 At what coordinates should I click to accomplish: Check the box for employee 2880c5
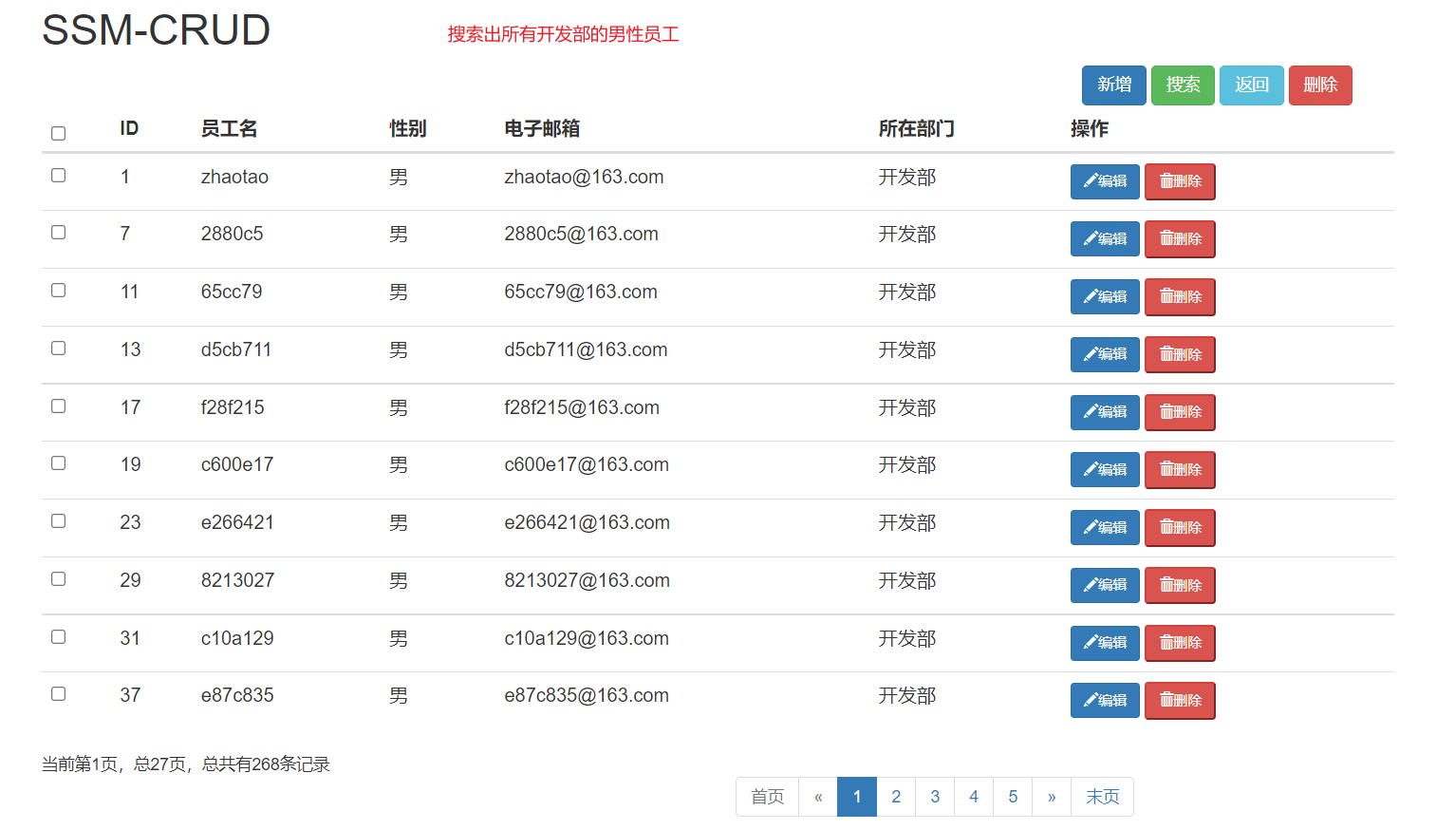pyautogui.click(x=58, y=233)
